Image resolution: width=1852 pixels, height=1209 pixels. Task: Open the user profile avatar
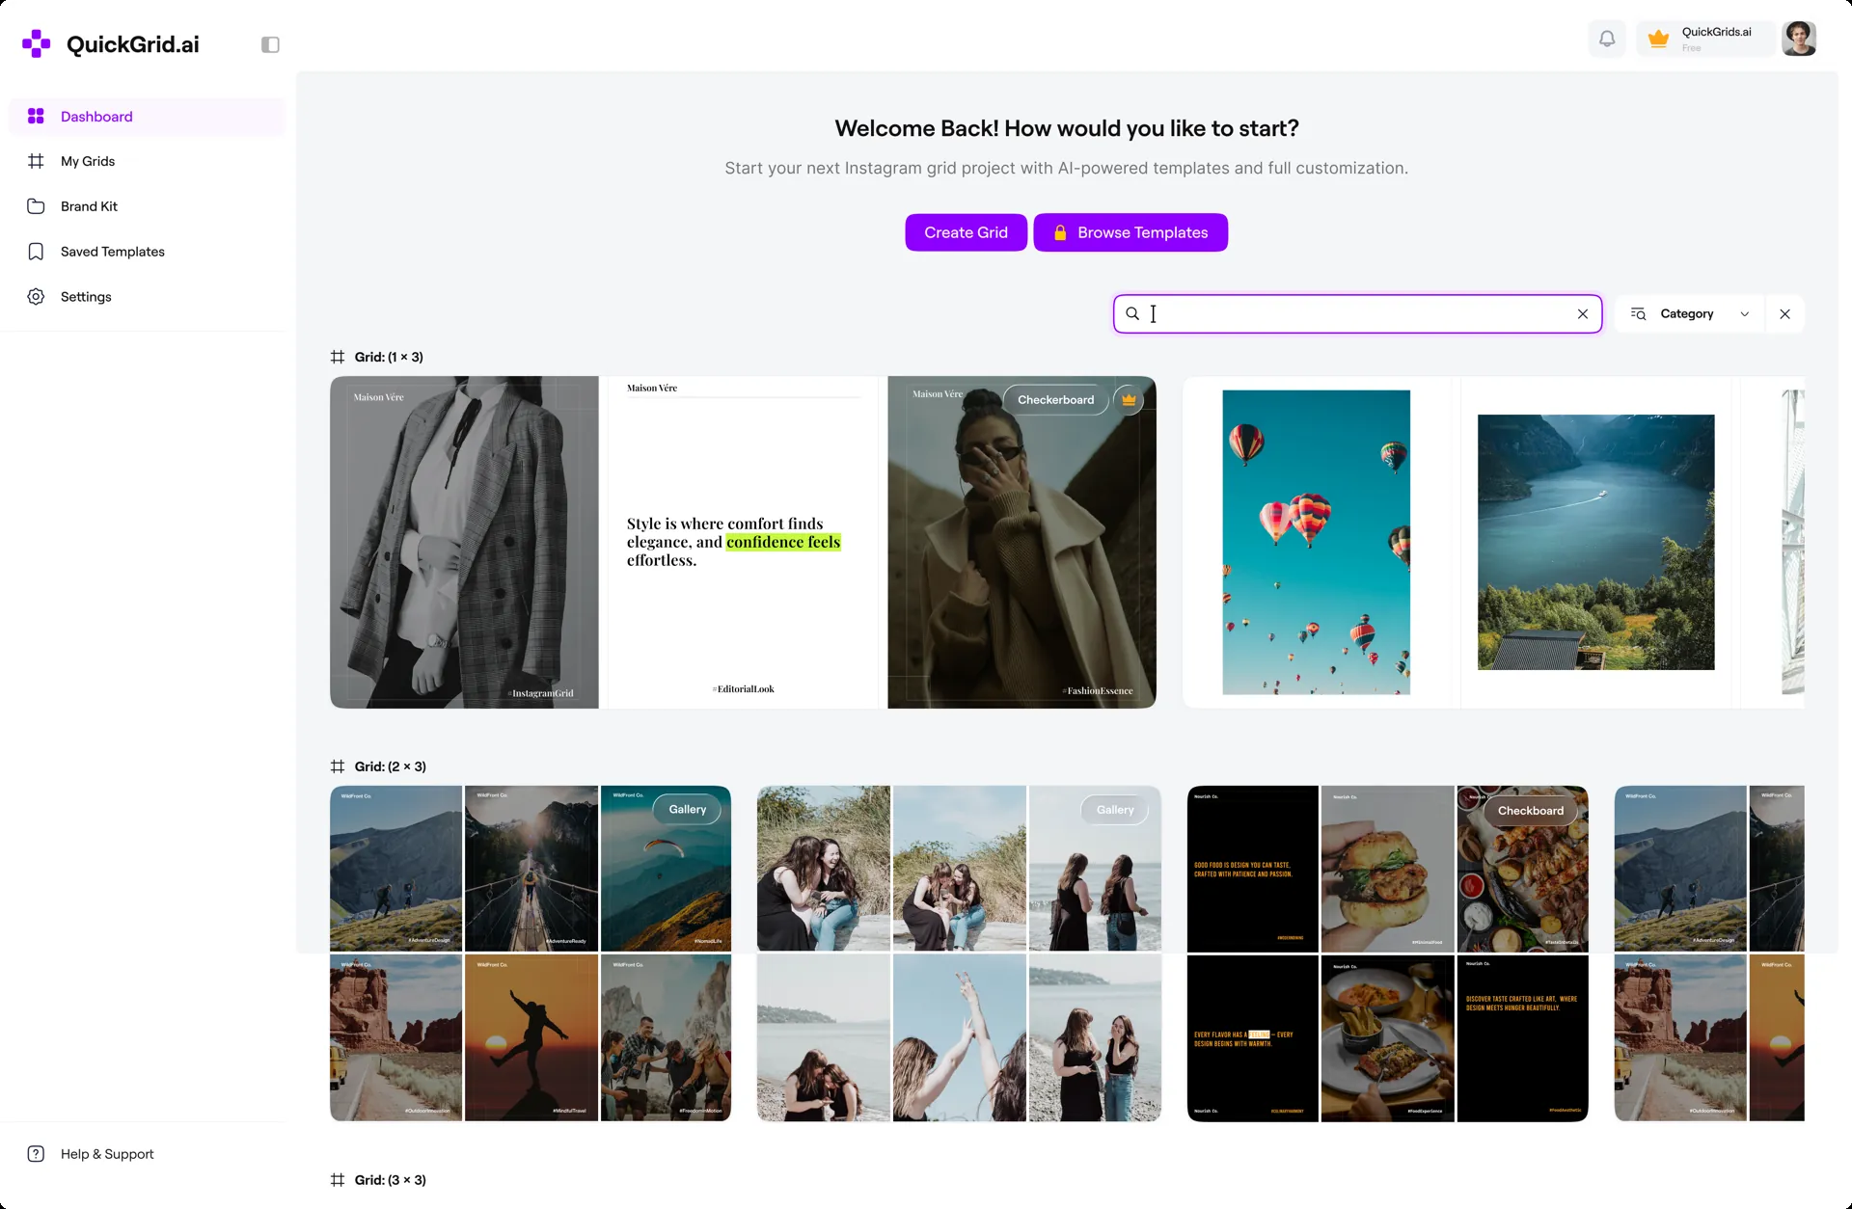coord(1799,39)
